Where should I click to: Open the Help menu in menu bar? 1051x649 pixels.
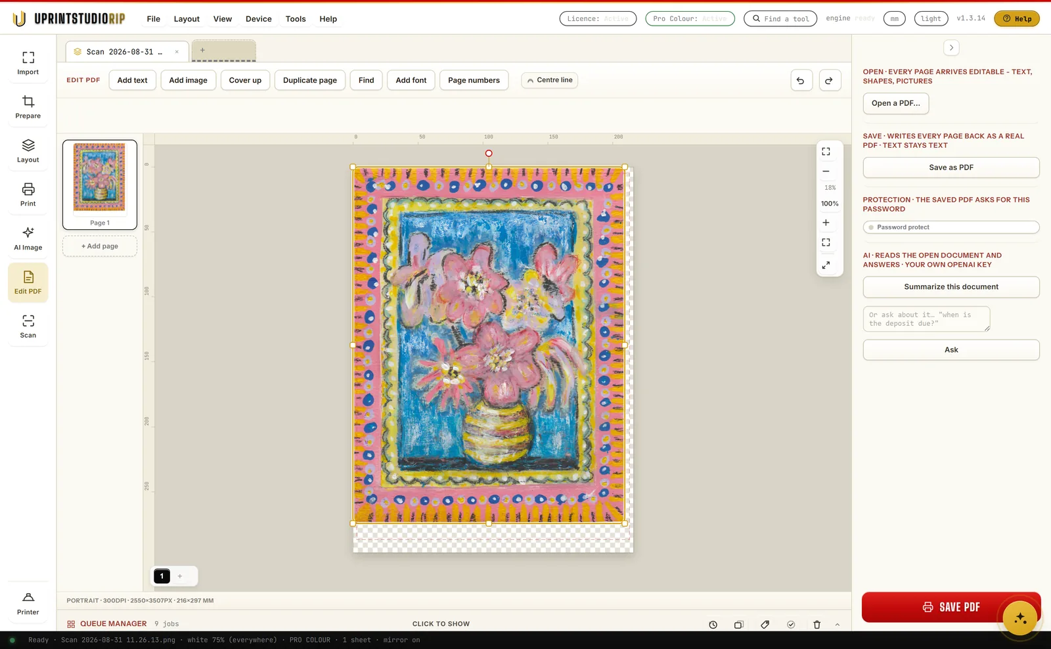[x=328, y=19]
